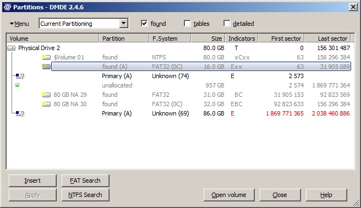Select the $Volume 01 row
This screenshot has width=361, height=208.
[x=178, y=57]
